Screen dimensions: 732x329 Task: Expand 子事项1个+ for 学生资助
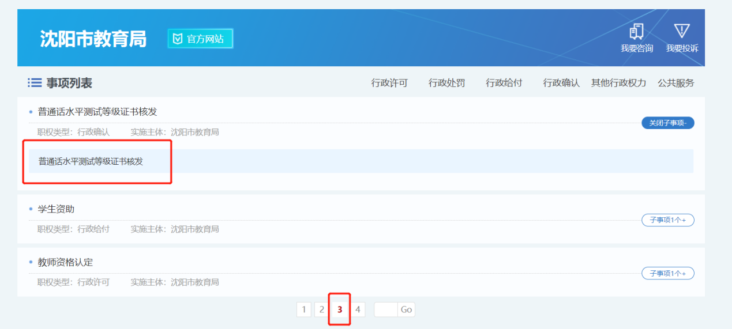668,220
